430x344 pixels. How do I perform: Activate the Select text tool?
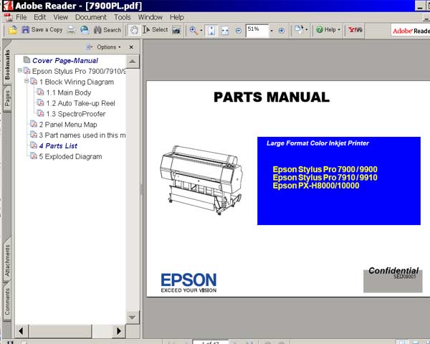point(156,29)
